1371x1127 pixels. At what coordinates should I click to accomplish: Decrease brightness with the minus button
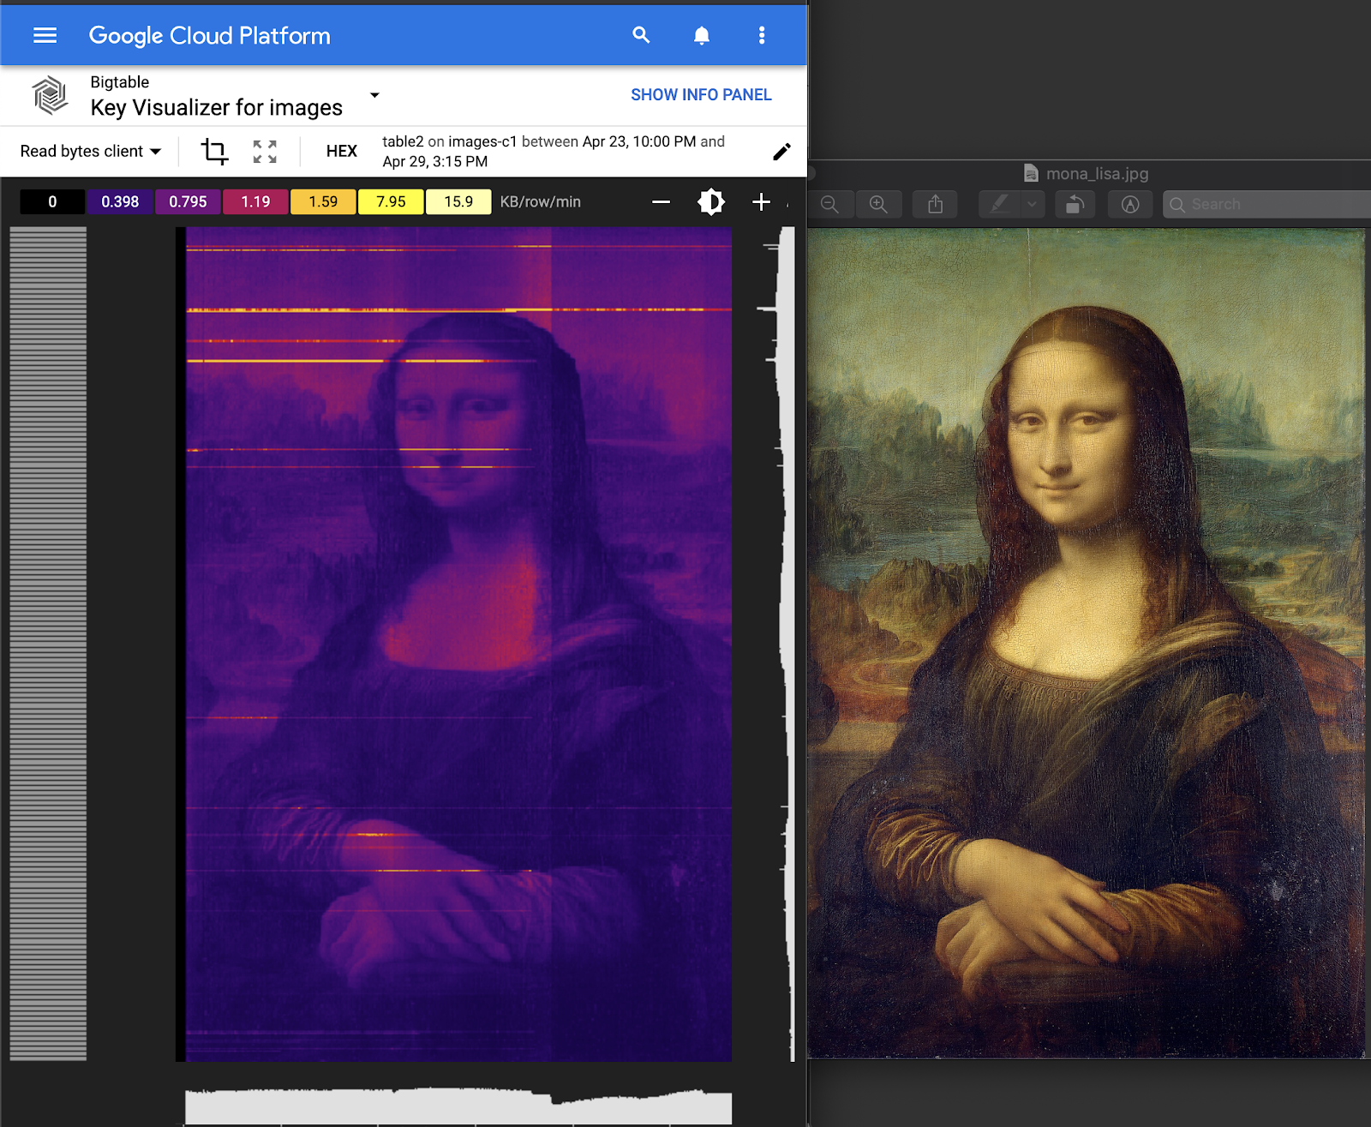(x=661, y=202)
